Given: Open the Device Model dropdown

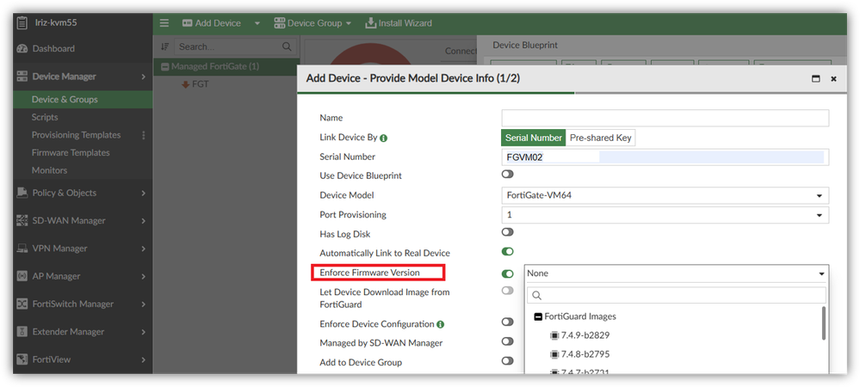Looking at the screenshot, I should click(665, 195).
